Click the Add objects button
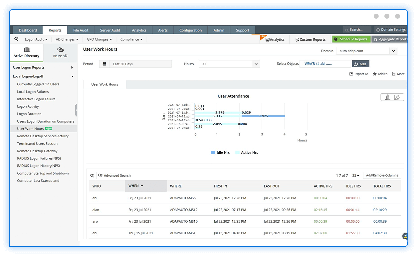 pos(360,64)
